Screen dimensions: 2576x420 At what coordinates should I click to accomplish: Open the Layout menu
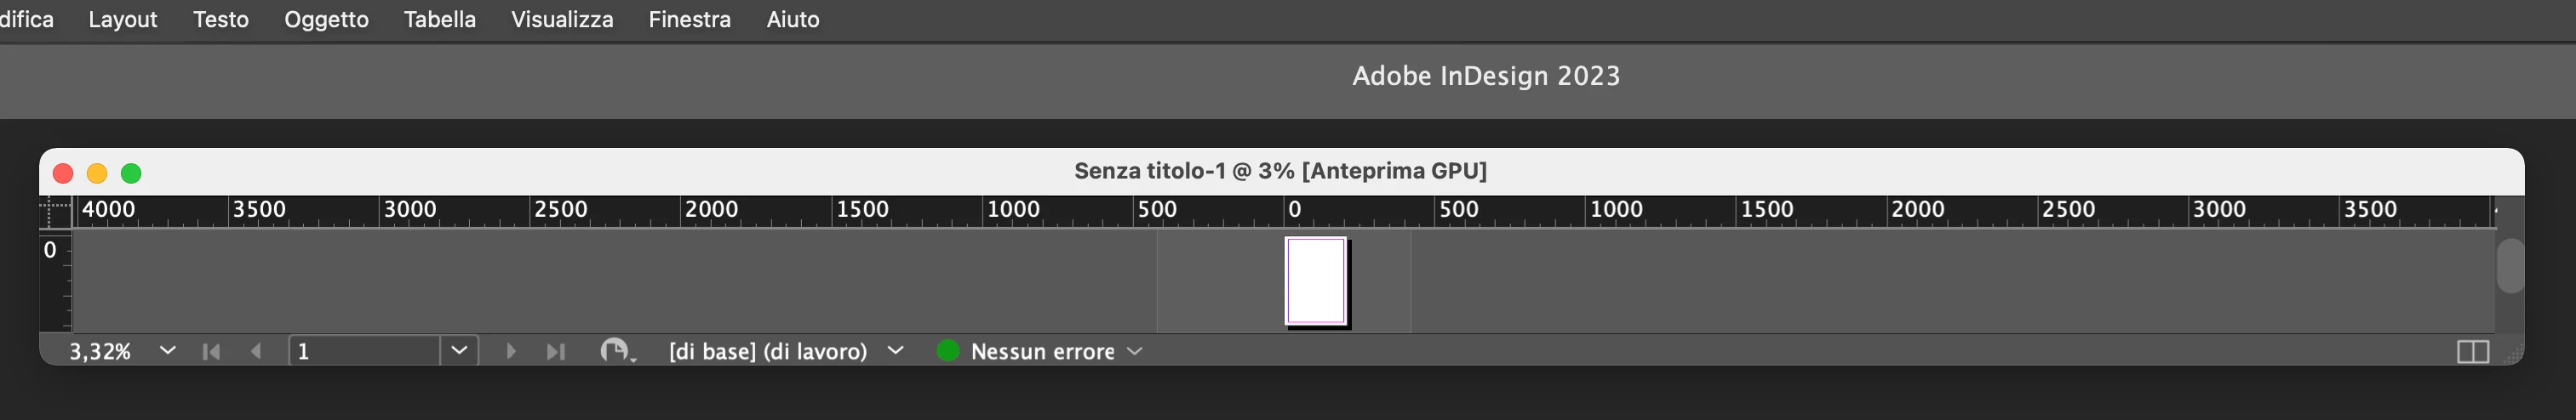tap(123, 20)
